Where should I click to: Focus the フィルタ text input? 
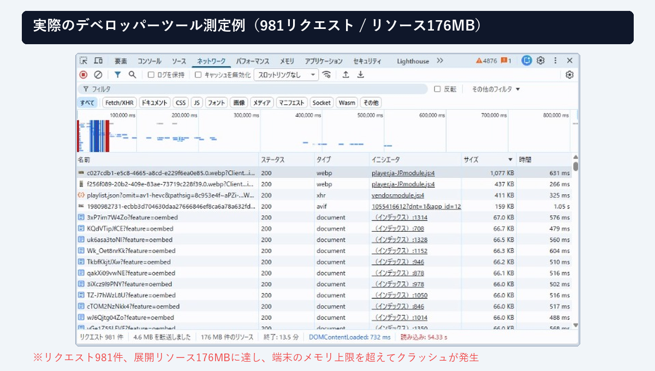tap(253, 89)
